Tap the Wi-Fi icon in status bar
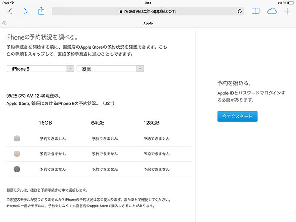The height and width of the screenshot is (222, 296). 12,3
